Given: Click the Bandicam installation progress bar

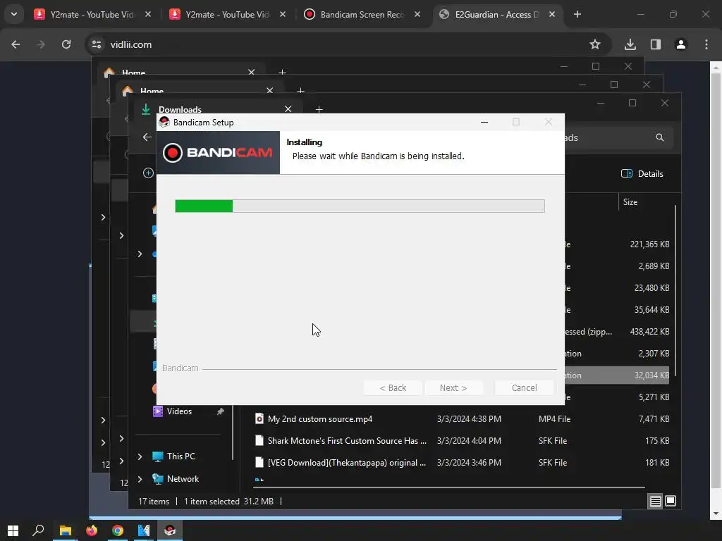Looking at the screenshot, I should [x=360, y=206].
